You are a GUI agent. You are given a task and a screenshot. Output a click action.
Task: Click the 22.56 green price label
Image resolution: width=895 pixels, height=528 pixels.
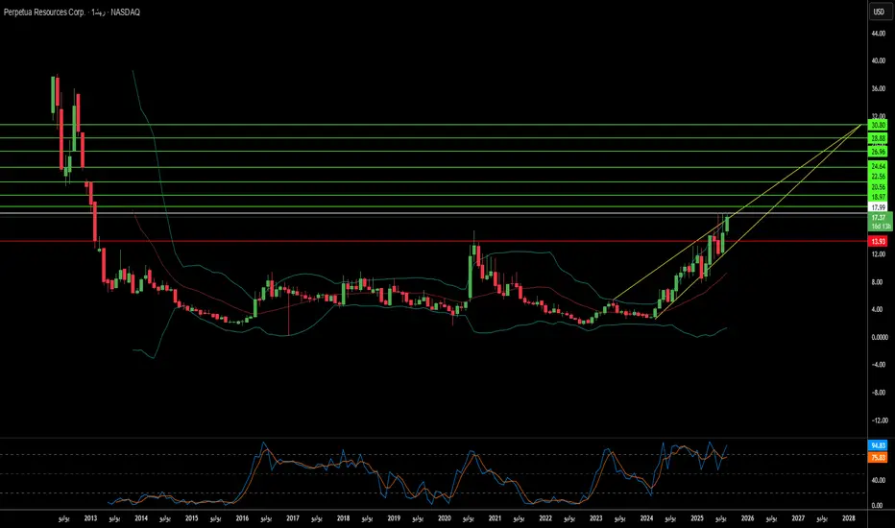[x=878, y=177]
